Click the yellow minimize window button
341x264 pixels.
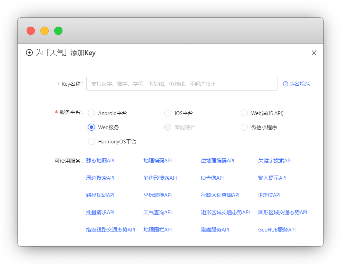tap(45, 31)
